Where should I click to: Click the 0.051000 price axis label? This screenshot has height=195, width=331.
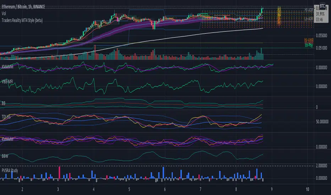tap(321, 48)
